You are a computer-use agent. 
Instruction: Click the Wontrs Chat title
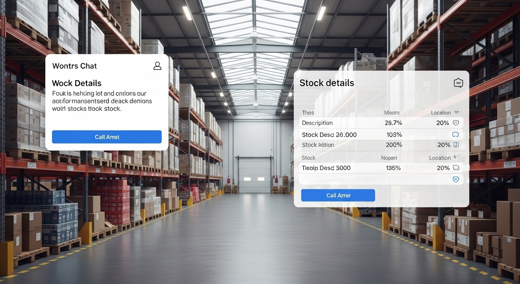(75, 66)
